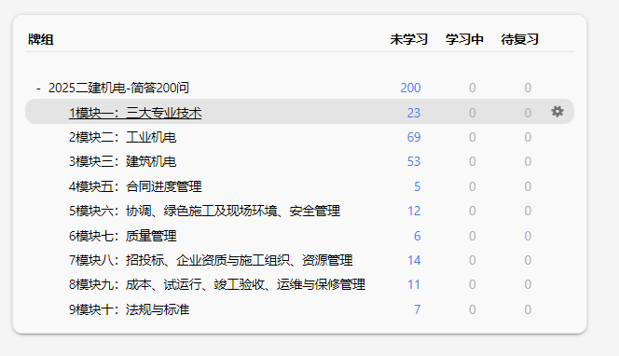Open deck 5模块六 协调、绿色施工
The image size is (619, 356).
[x=204, y=212]
